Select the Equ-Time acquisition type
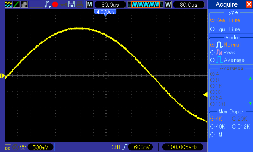This screenshot has height=152, width=253. 225,29
